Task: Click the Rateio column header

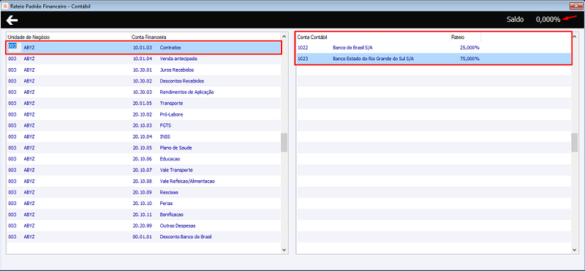Action: point(466,37)
